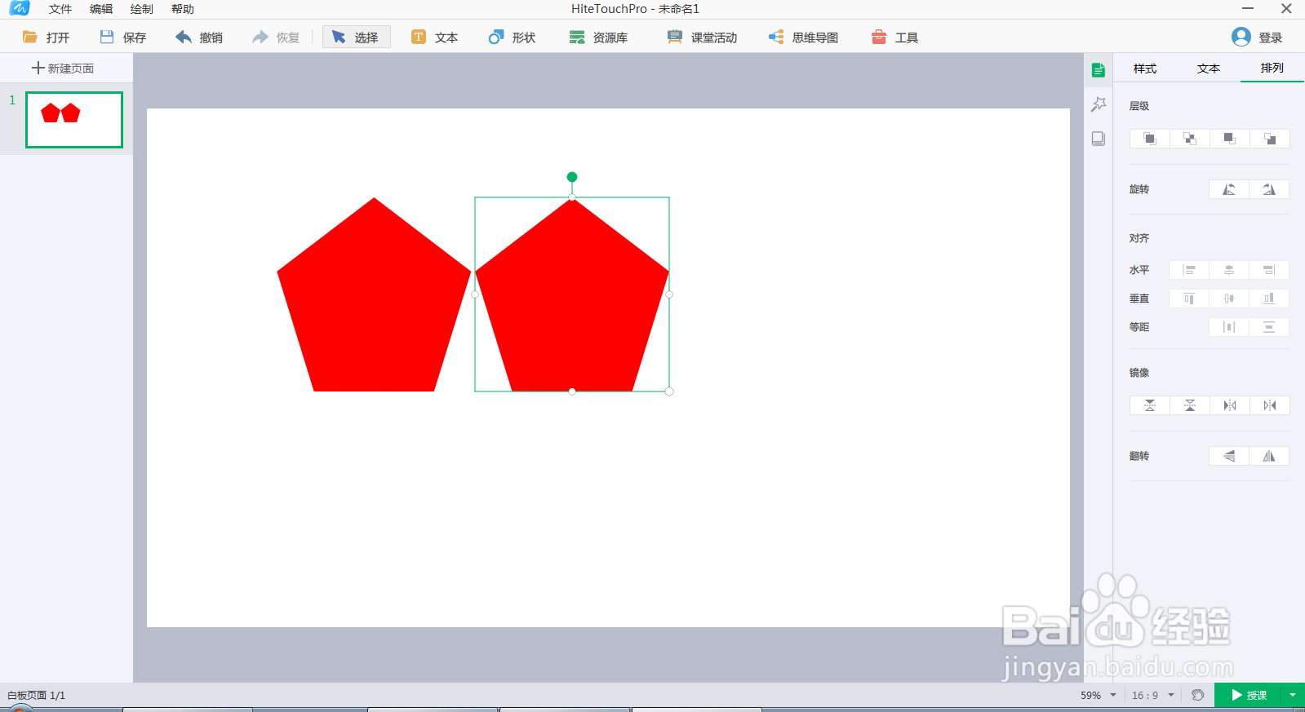
Task: Click the second 镜像 mirror icon
Action: (x=1190, y=405)
